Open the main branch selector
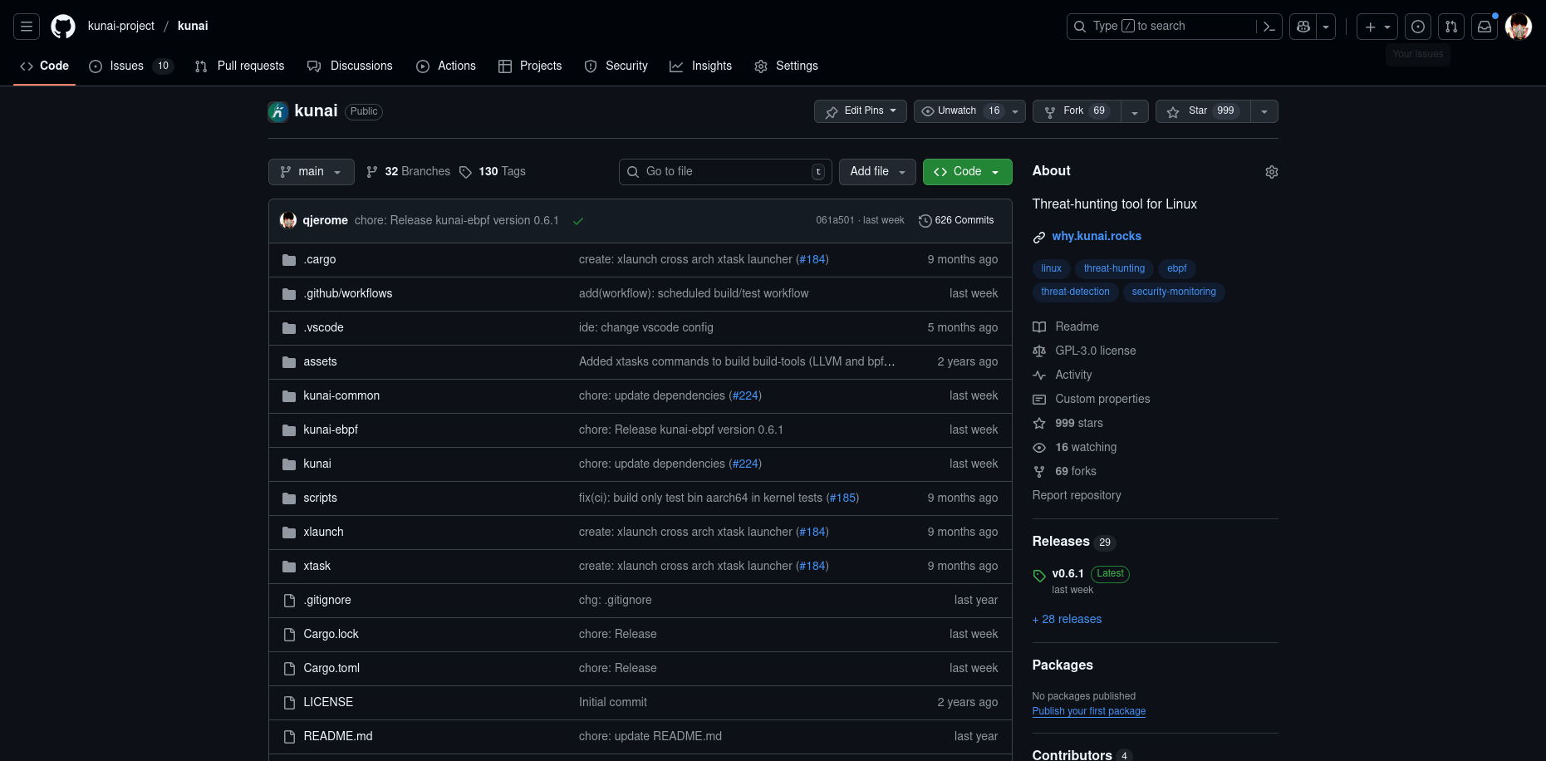 (x=312, y=172)
